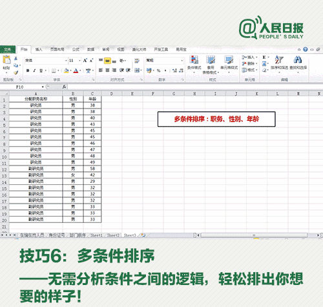
Task: Open the Format cells (格式) dropdown
Action: click(250, 70)
